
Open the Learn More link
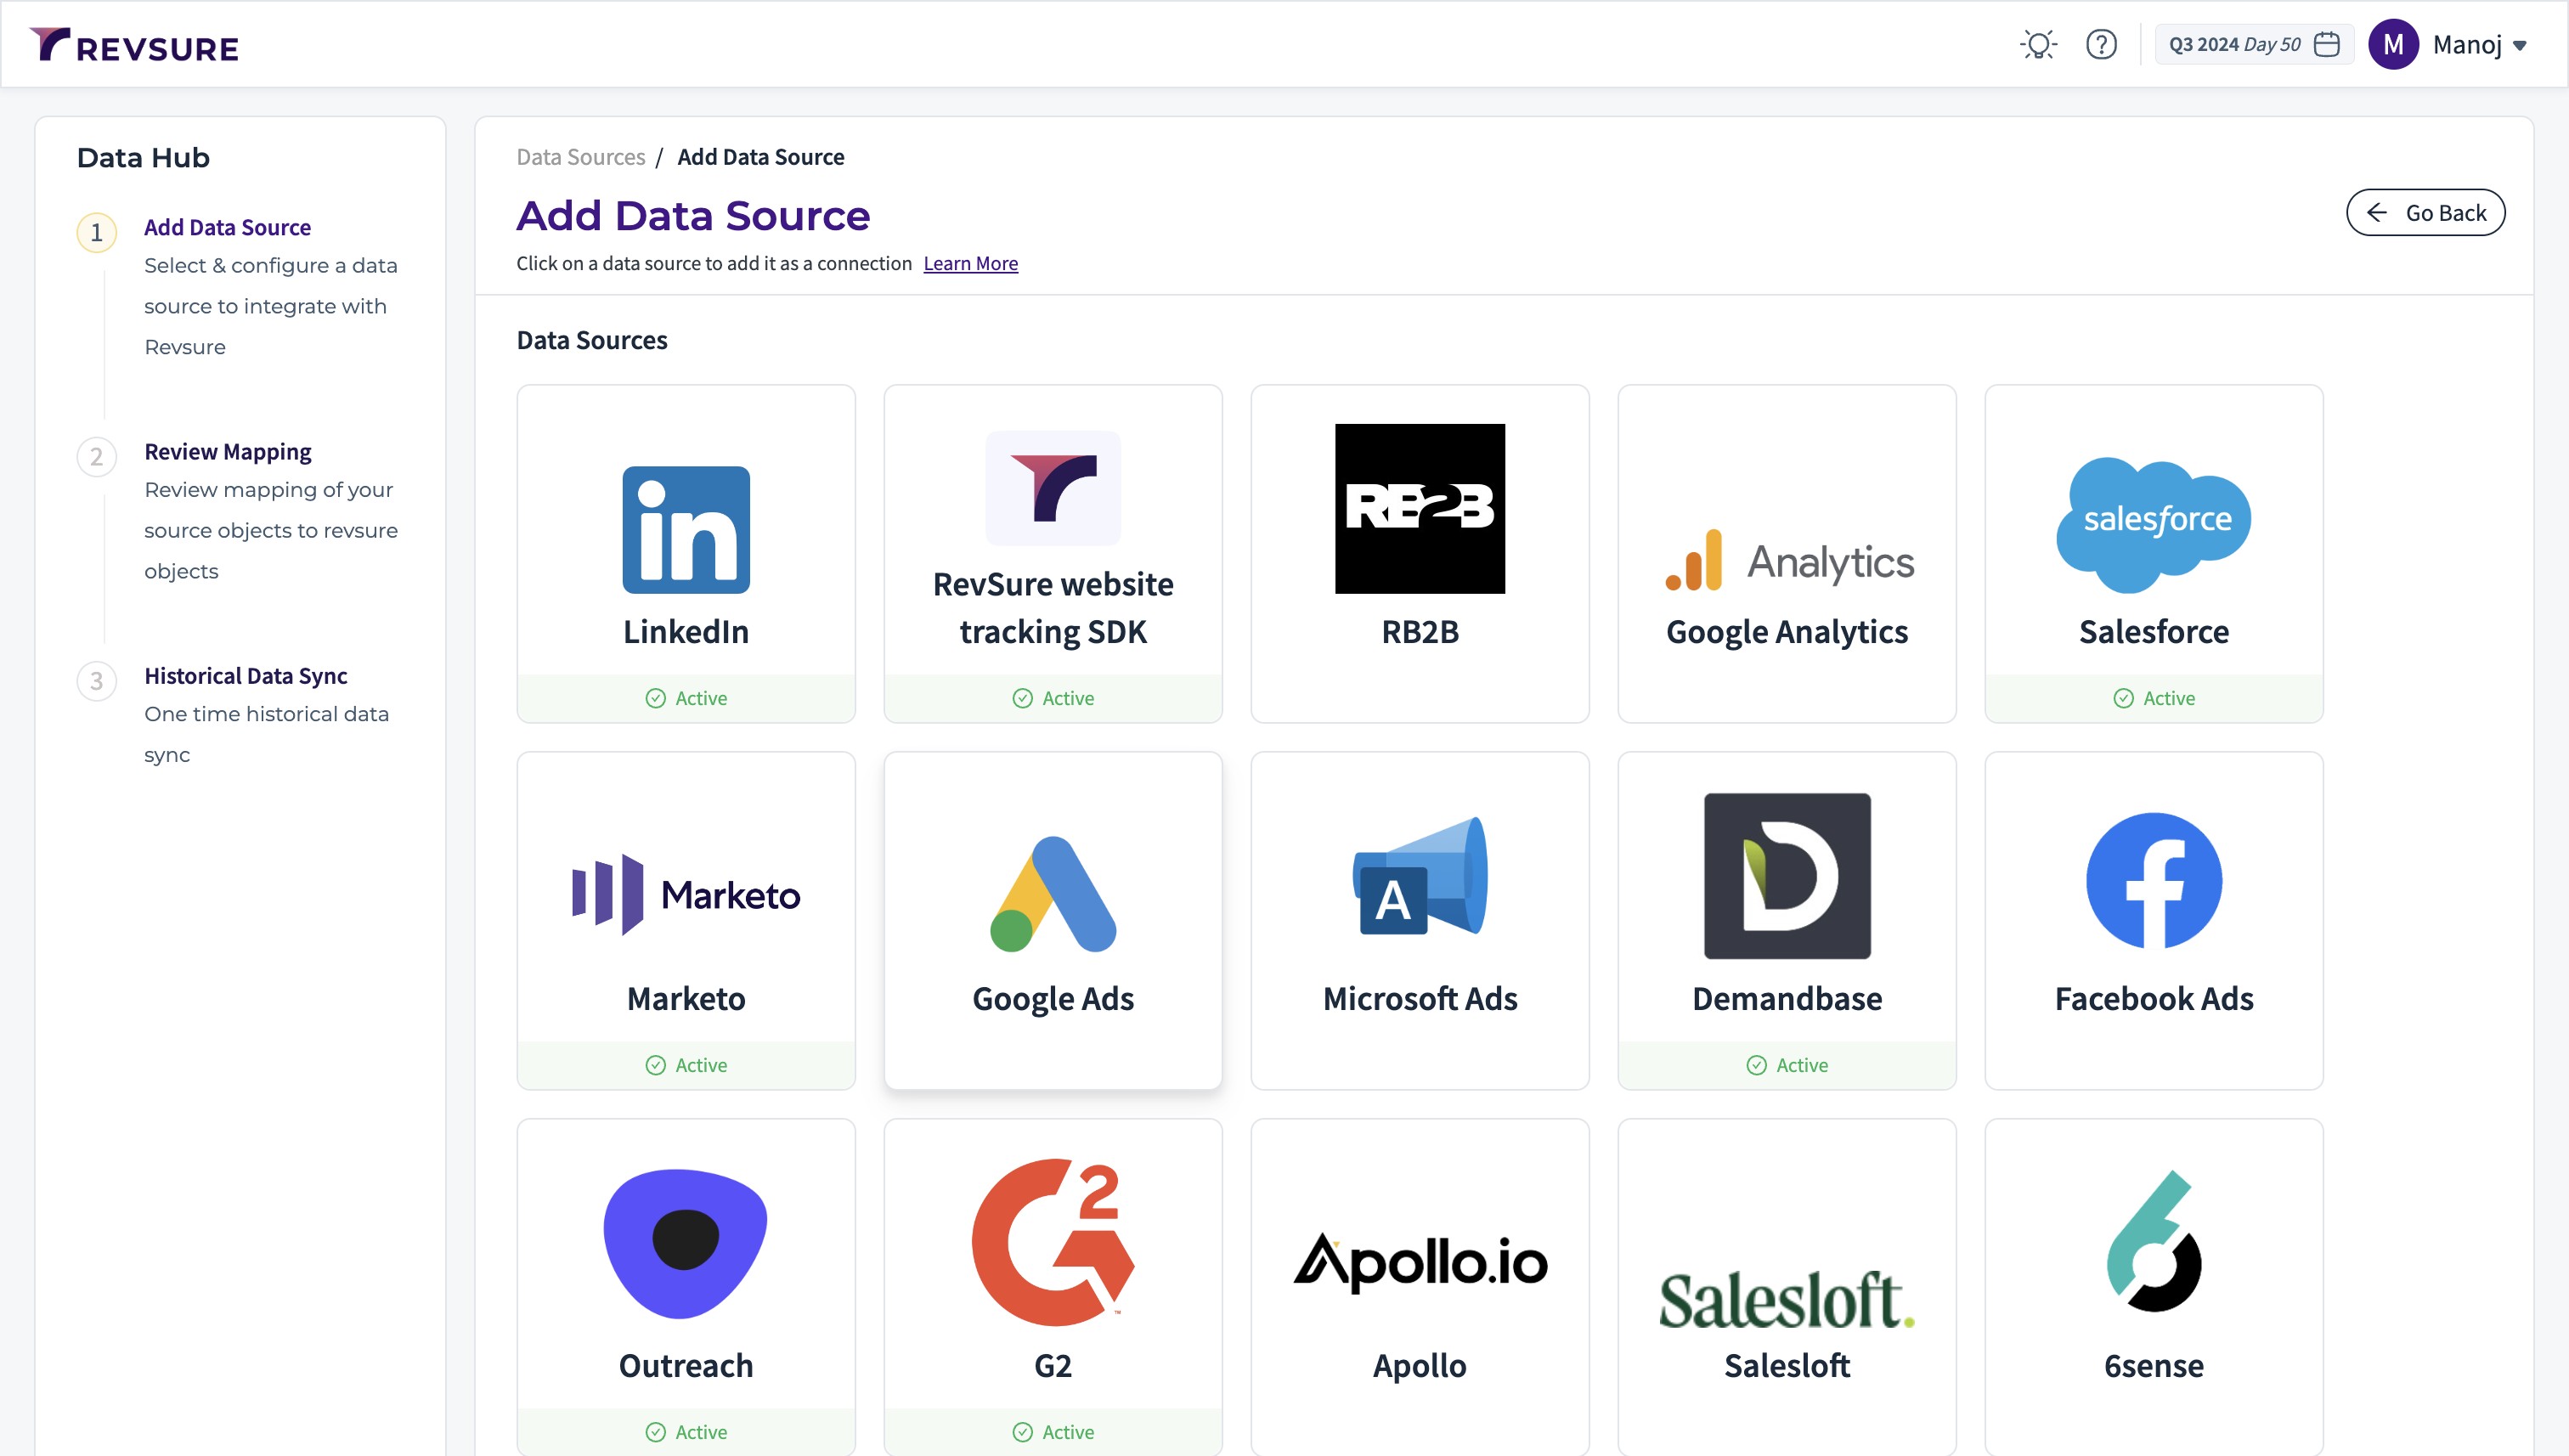pos(970,263)
